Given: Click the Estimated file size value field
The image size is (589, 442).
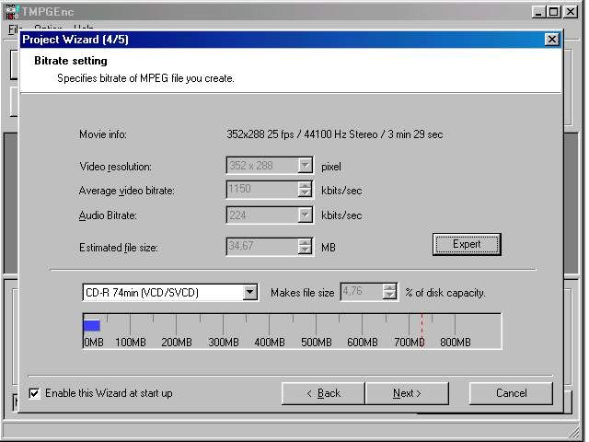Looking at the screenshot, I should coord(261,247).
